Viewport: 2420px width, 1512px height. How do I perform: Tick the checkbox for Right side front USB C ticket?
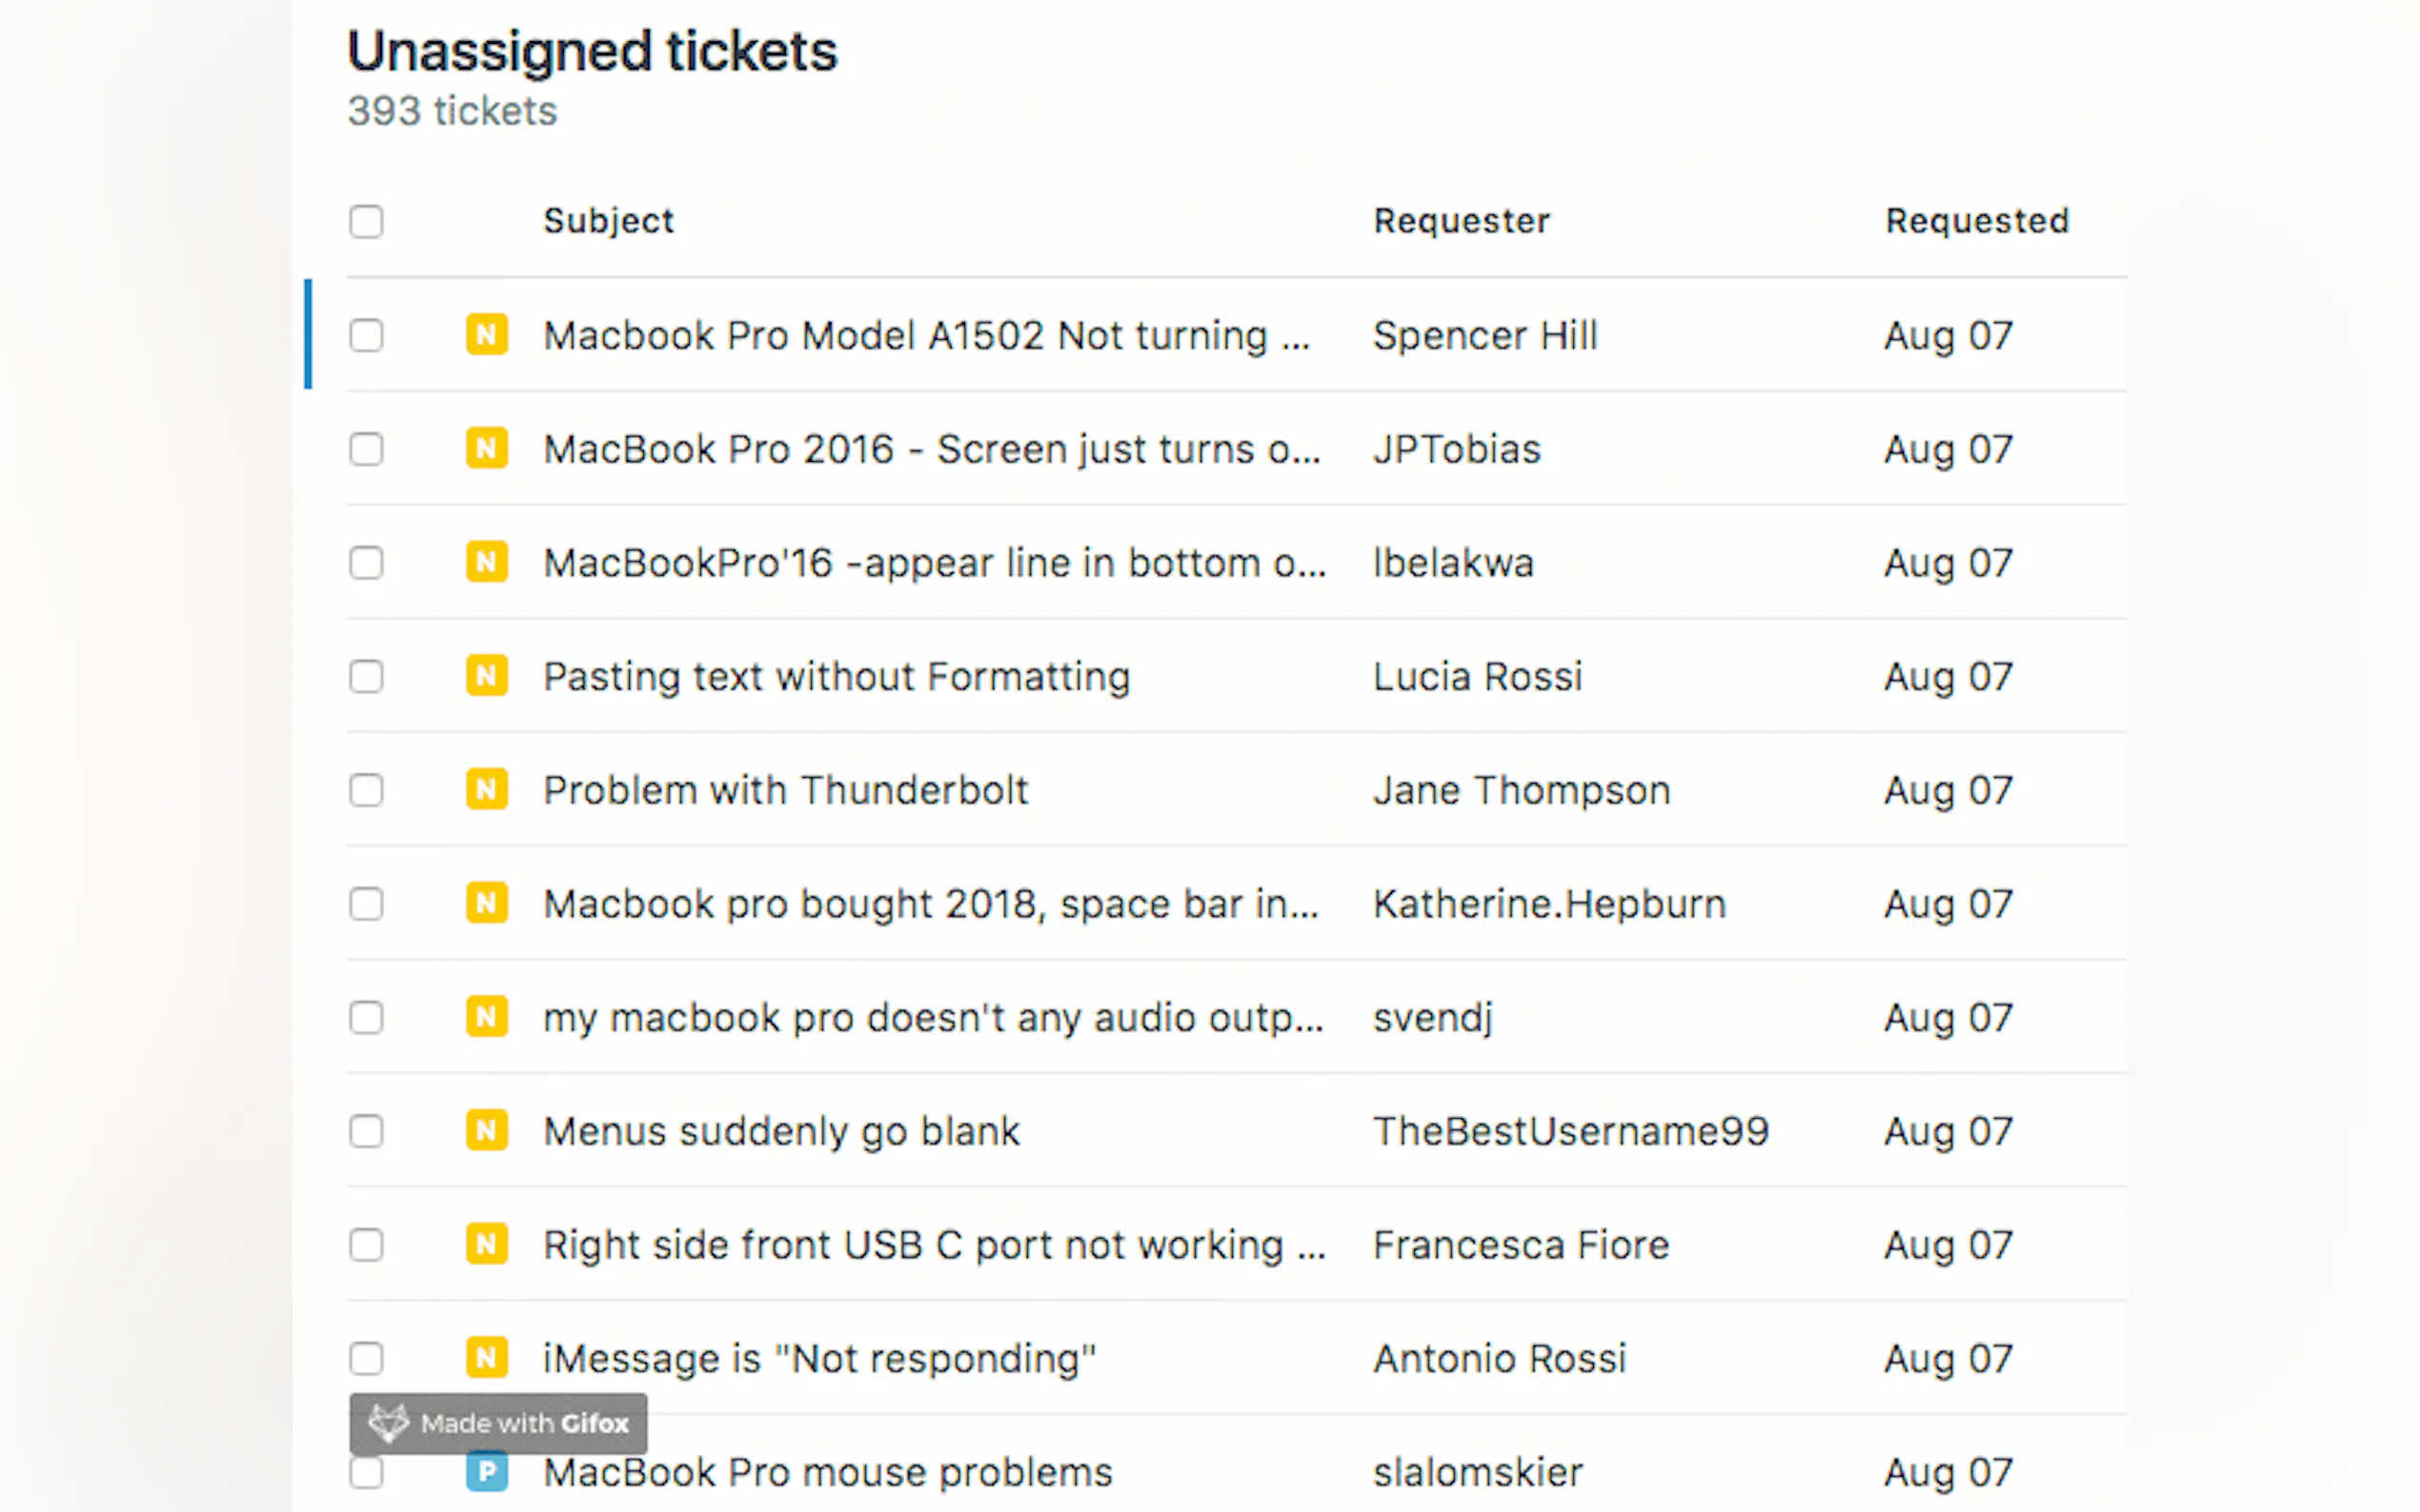(x=366, y=1245)
